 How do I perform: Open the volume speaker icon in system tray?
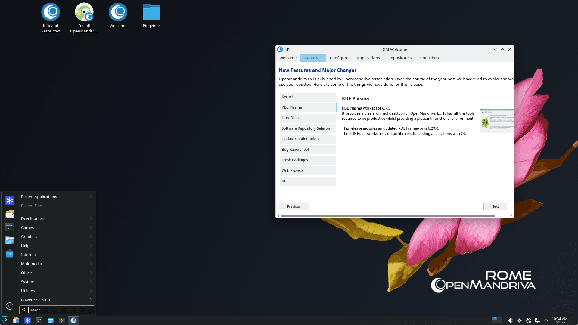coord(510,320)
